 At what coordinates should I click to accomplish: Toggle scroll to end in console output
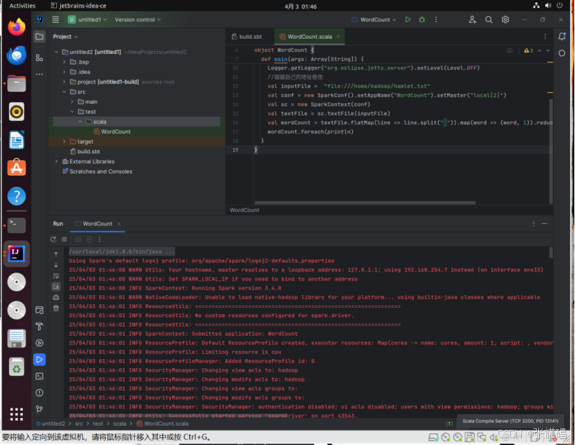click(x=56, y=286)
